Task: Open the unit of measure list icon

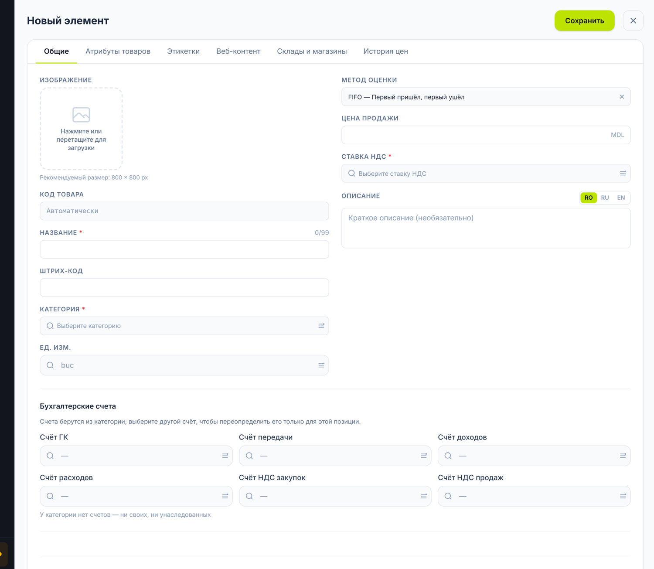Action: tap(321, 365)
